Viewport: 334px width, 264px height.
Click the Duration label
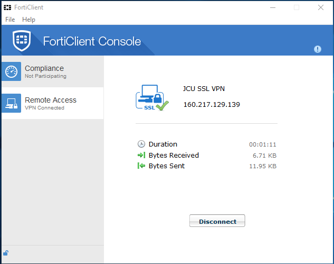click(x=163, y=144)
